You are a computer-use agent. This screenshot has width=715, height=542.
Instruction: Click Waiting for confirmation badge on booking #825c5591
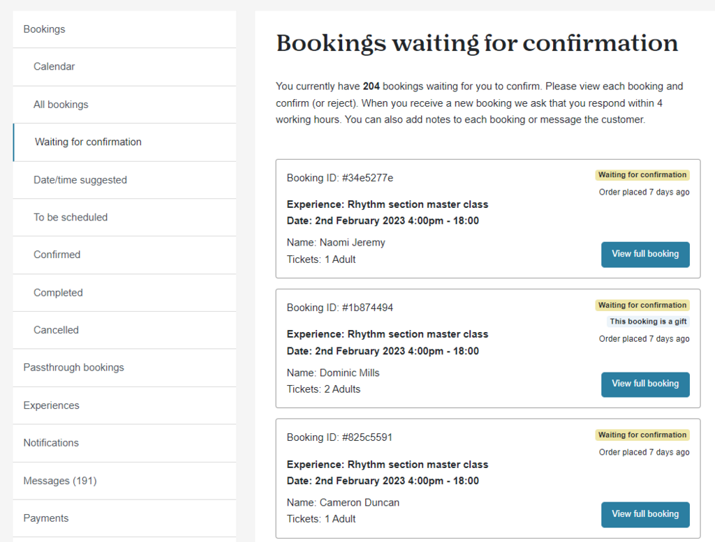tap(642, 435)
